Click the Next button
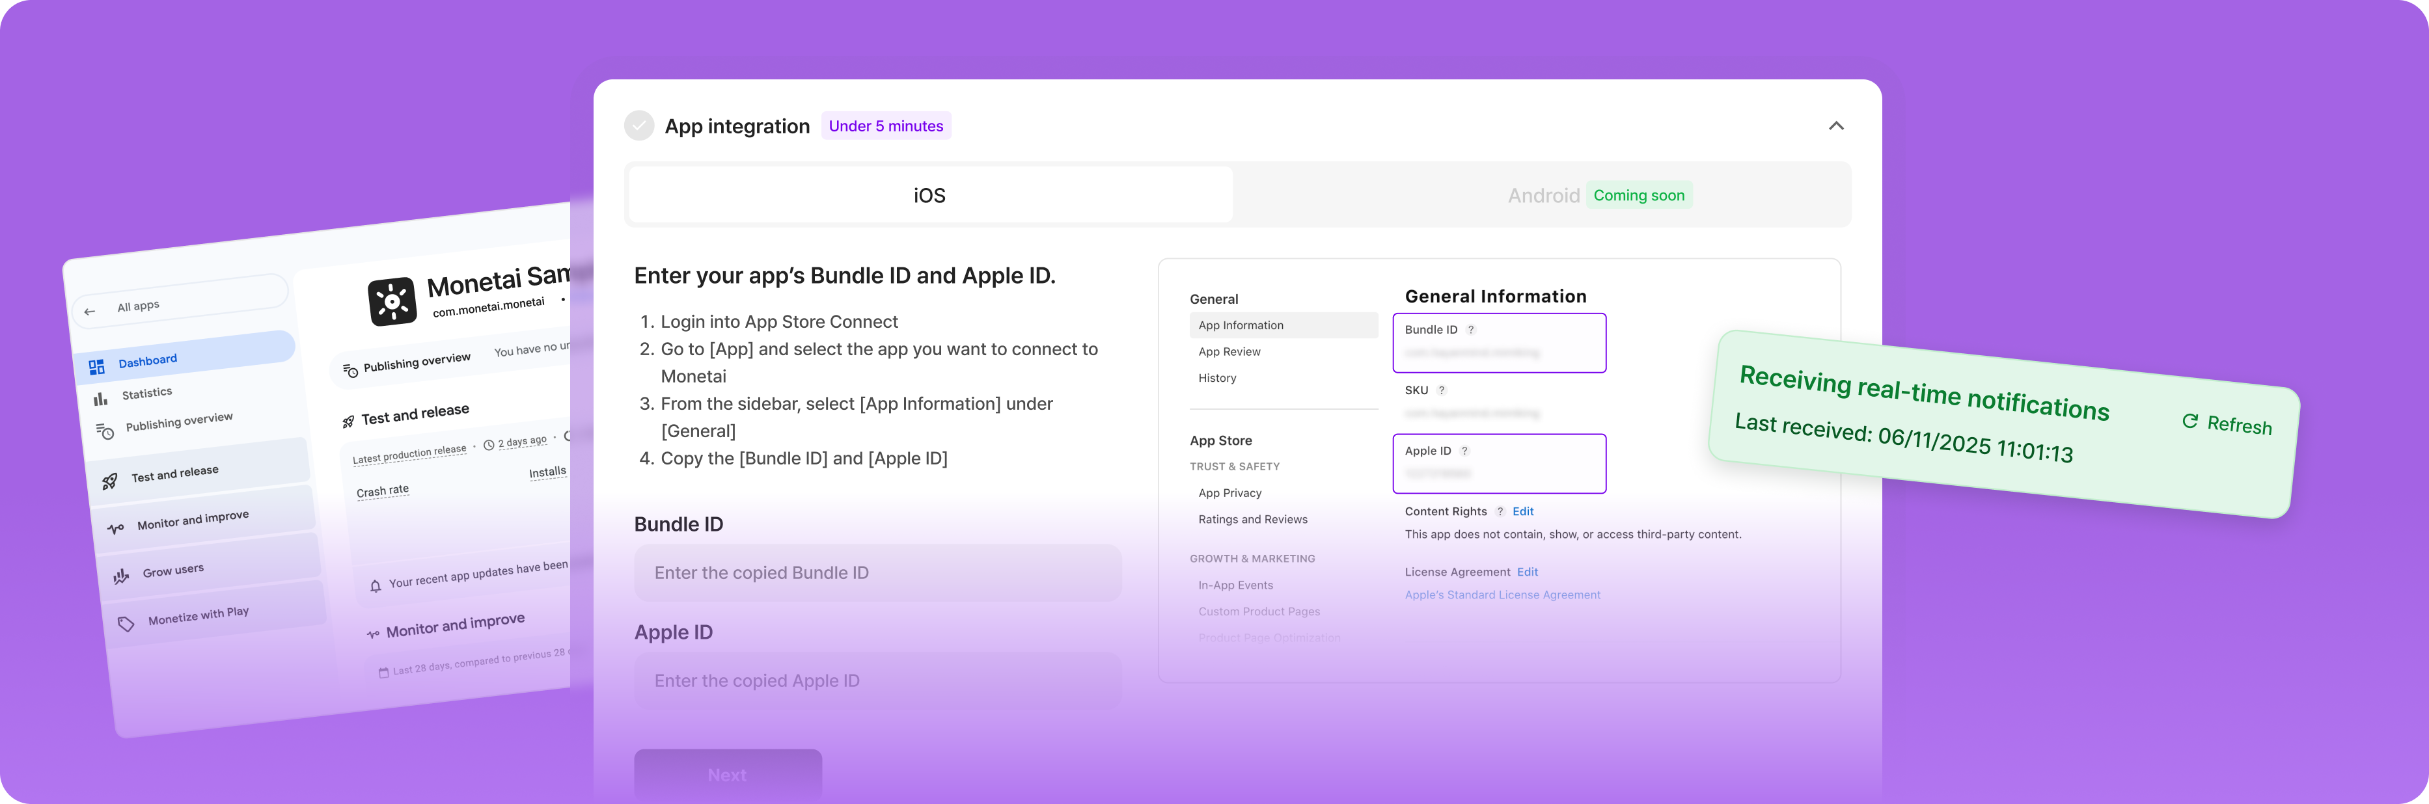Viewport: 2429px width, 804px height. point(728,775)
